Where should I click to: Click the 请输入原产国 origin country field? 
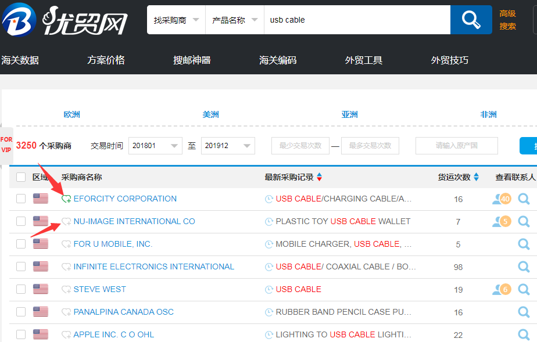tap(457, 146)
